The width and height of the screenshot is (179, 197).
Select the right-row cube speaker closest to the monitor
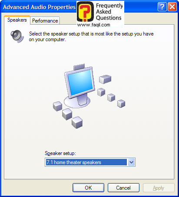tap(101, 92)
